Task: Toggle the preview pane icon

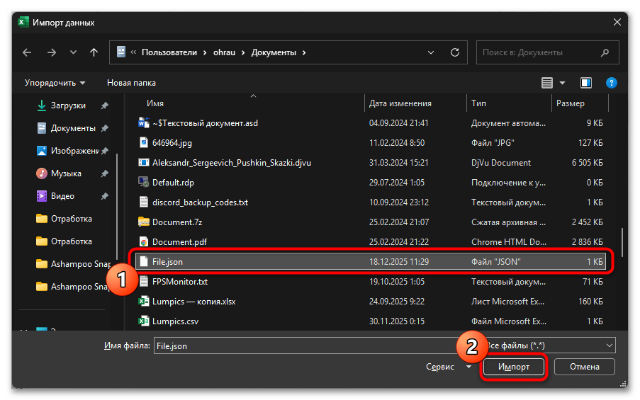Action: [586, 83]
